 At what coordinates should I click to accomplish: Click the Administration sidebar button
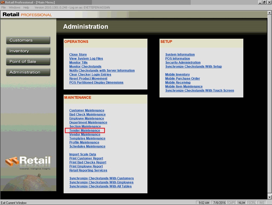click(x=28, y=72)
